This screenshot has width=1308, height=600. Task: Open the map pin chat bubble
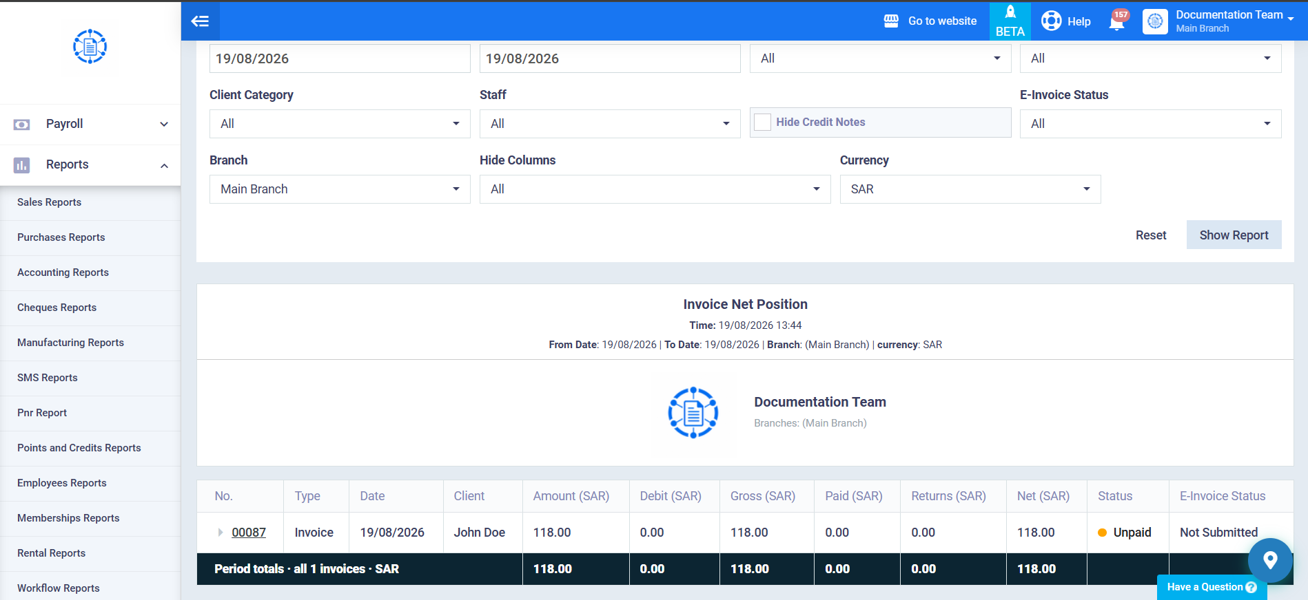click(1270, 560)
